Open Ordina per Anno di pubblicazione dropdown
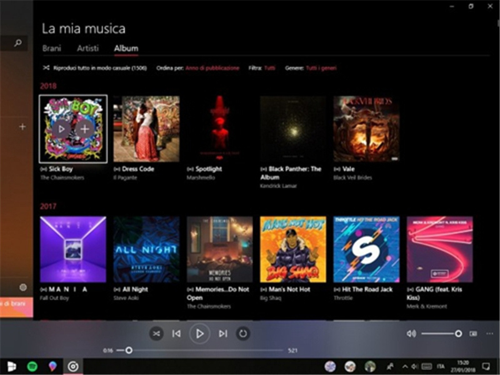This screenshot has width=500, height=375. click(212, 68)
